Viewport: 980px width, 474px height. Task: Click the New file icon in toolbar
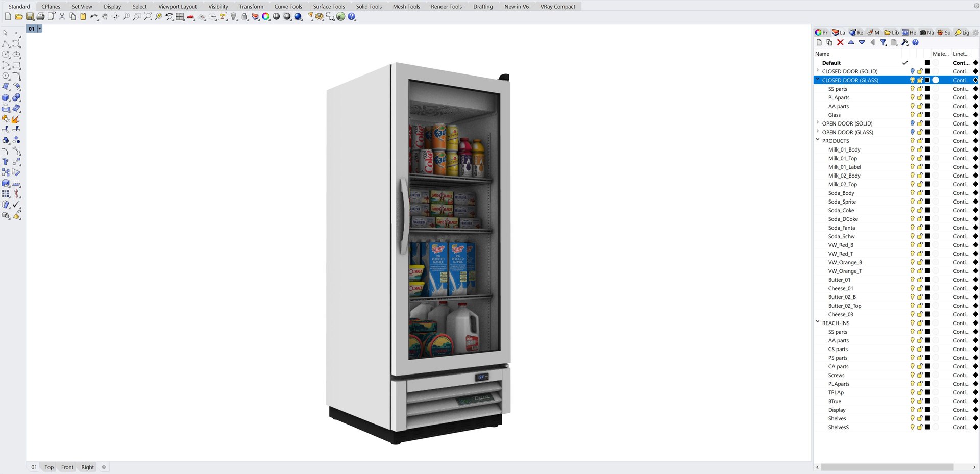pos(8,17)
